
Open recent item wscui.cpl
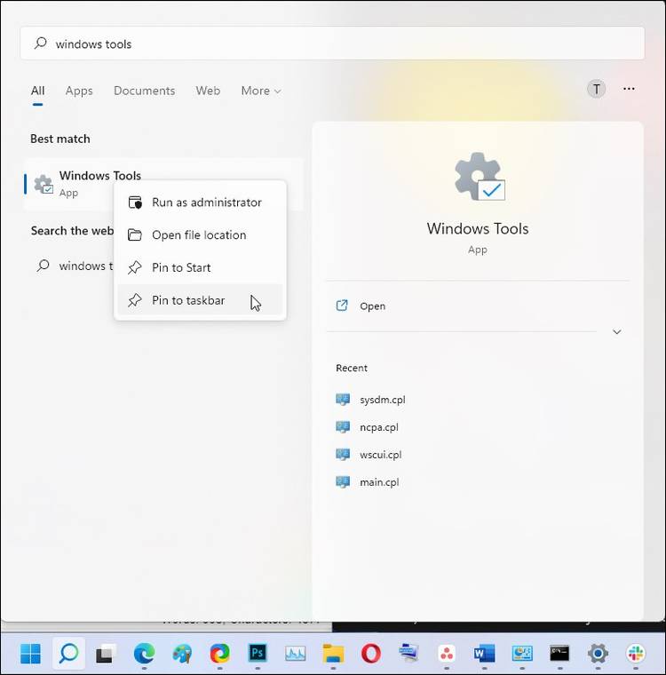[381, 455]
